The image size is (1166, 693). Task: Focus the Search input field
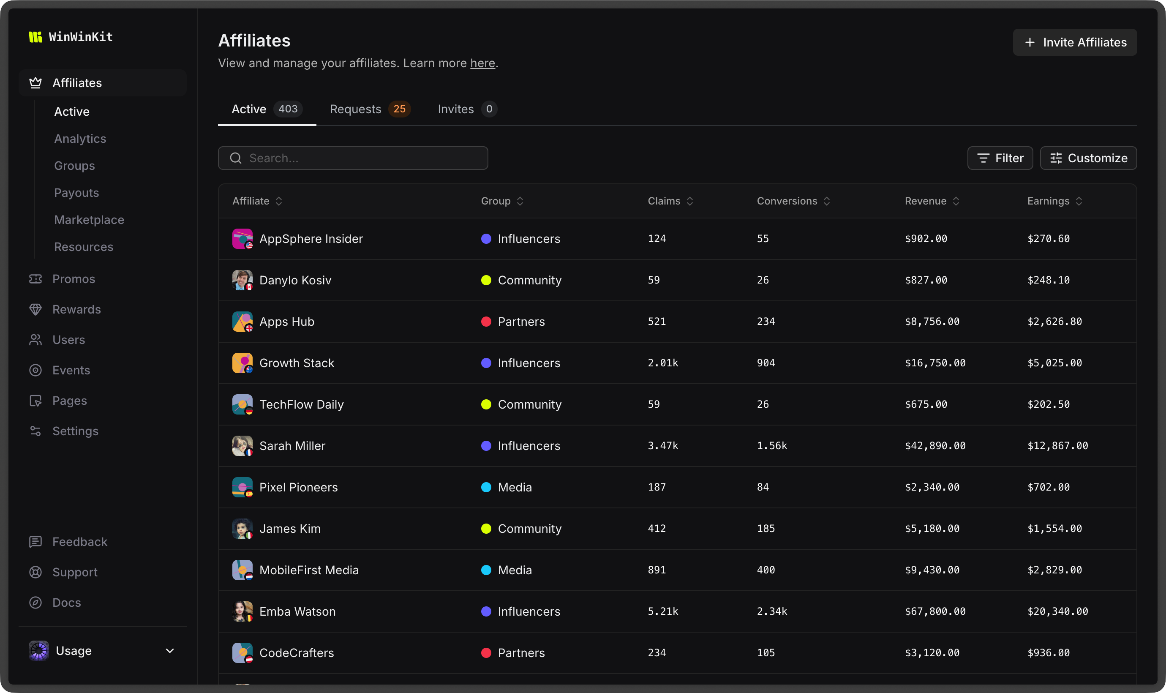coord(353,158)
